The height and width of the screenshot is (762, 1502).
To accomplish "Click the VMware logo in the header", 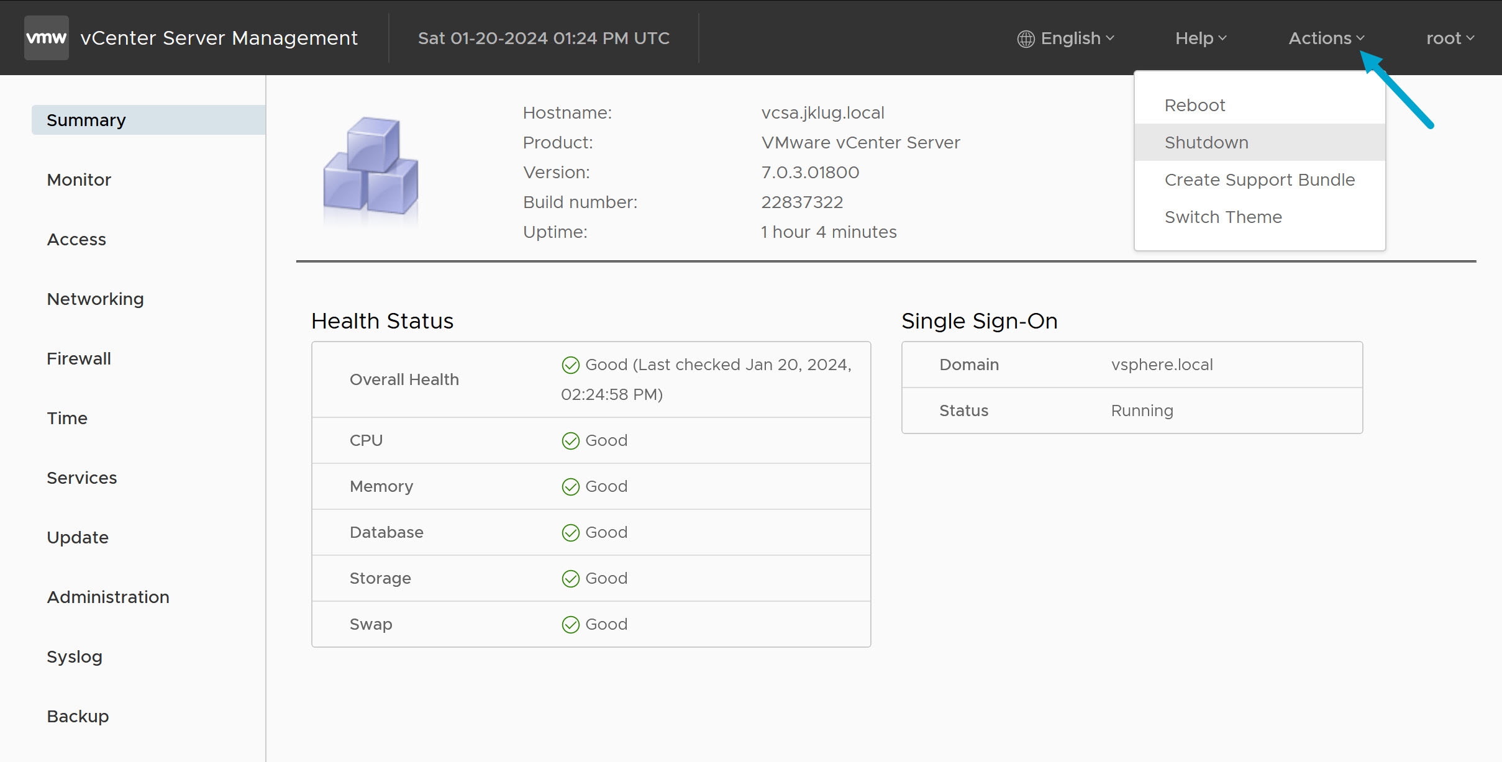I will pyautogui.click(x=46, y=37).
